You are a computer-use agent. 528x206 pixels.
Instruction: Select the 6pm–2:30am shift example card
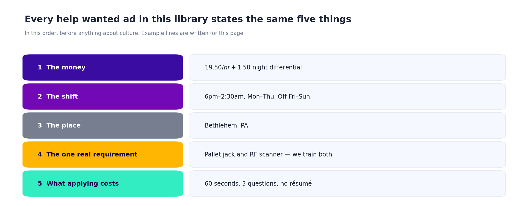(x=347, y=96)
